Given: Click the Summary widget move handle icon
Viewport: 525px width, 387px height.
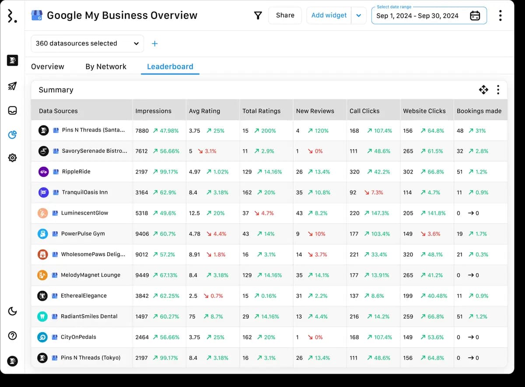Looking at the screenshot, I should click(483, 90).
